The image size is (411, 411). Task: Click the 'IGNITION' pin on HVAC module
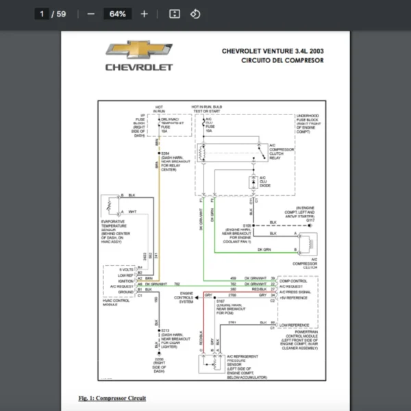(x=126, y=281)
